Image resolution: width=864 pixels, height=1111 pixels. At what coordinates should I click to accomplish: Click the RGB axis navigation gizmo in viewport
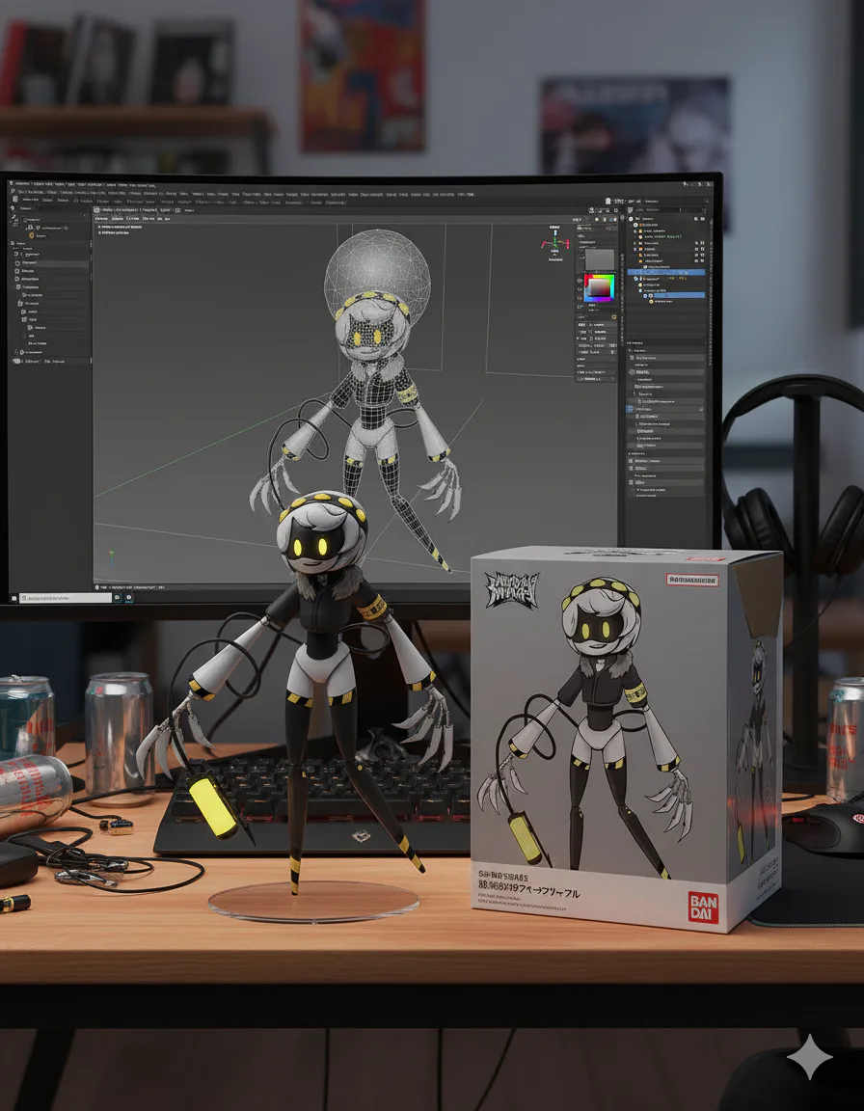pyautogui.click(x=555, y=241)
